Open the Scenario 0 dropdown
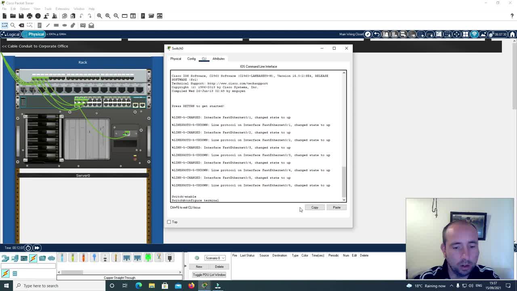Viewport: 517px width, 291px height. click(215, 258)
